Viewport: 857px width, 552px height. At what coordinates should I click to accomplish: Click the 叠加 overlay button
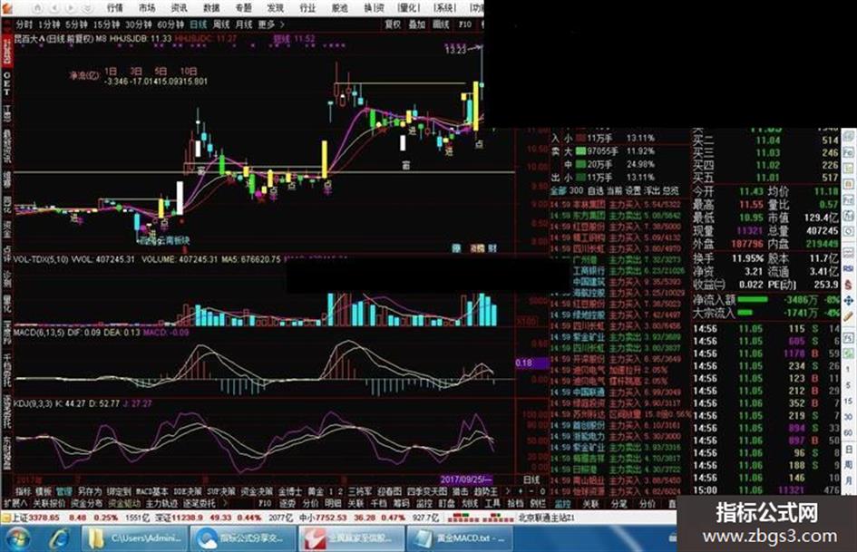(417, 24)
